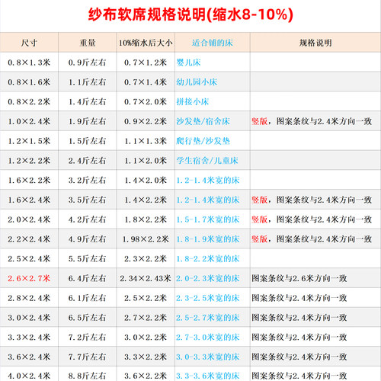Select weight cell 1.1斤左右

(x=87, y=82)
